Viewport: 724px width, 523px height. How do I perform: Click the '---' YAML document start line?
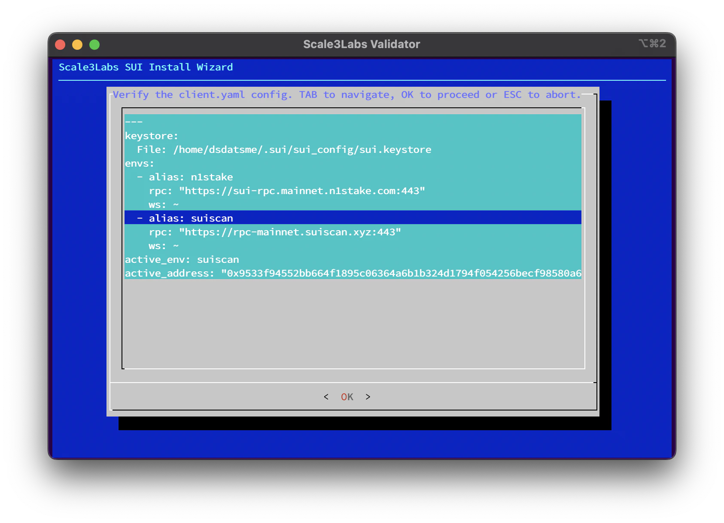353,121
